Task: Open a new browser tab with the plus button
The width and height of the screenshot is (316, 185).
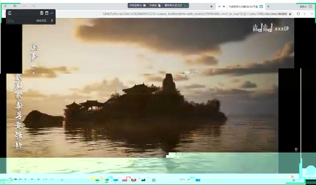Action: (x=211, y=7)
